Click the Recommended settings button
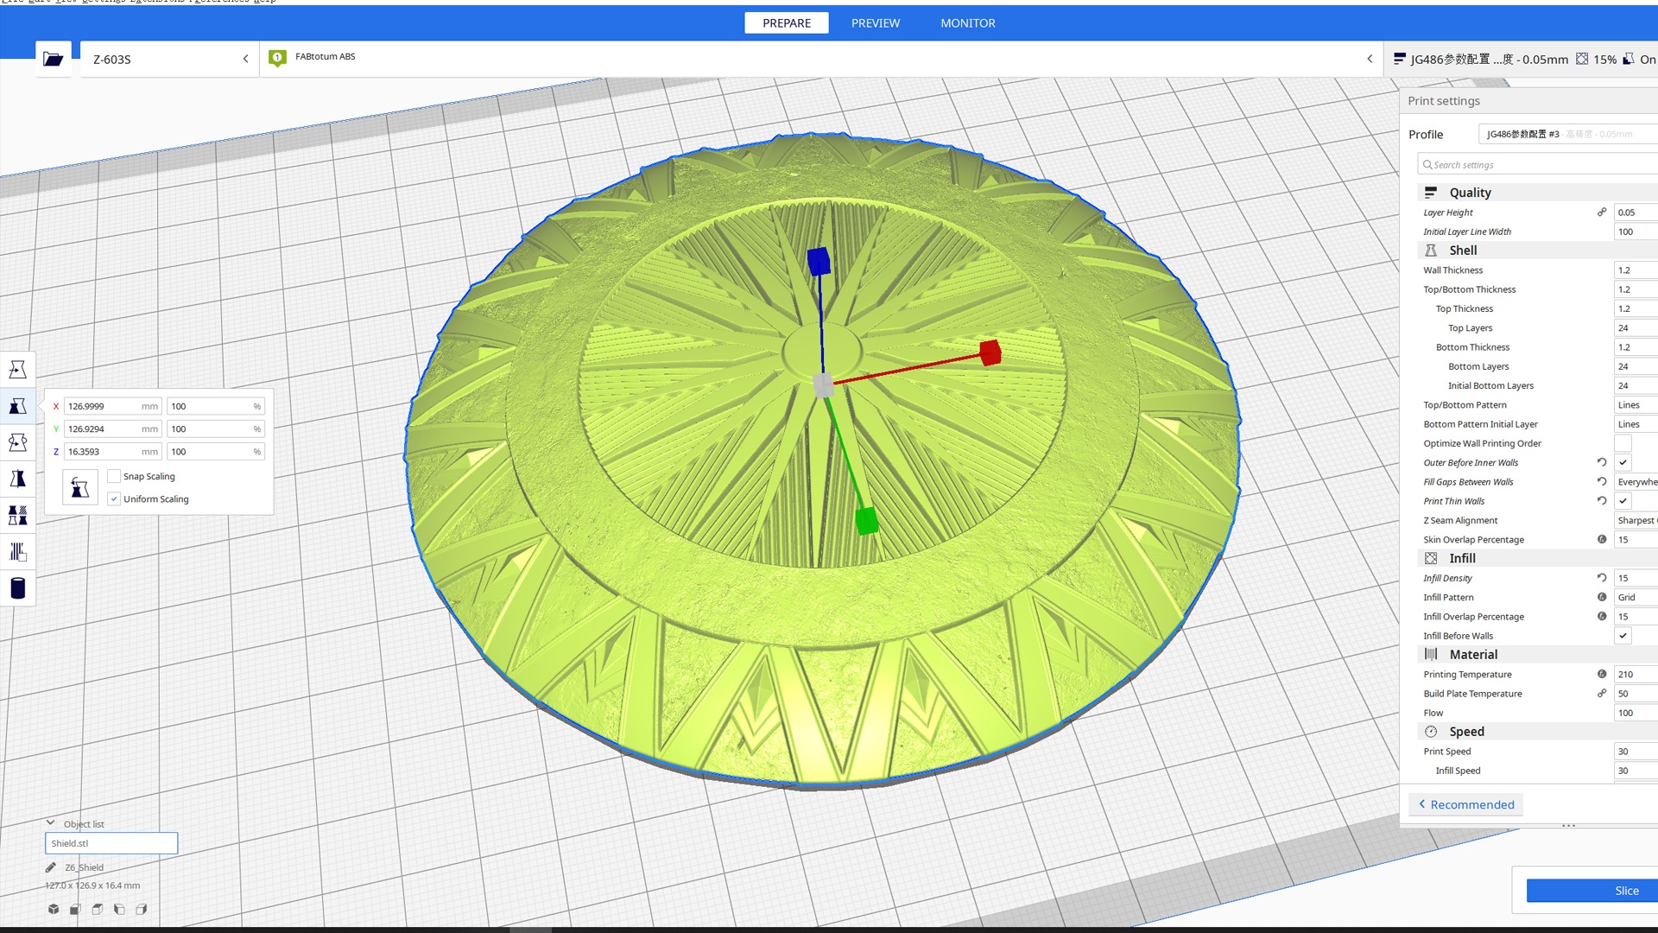The image size is (1658, 933). [x=1466, y=804]
